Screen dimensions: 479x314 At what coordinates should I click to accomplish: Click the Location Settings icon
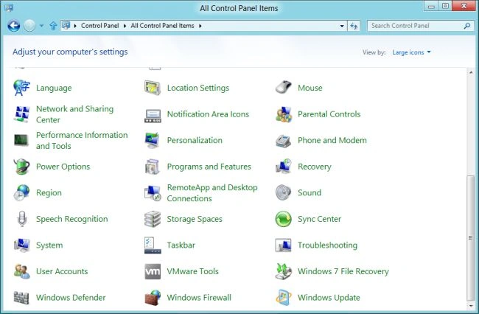click(x=153, y=88)
